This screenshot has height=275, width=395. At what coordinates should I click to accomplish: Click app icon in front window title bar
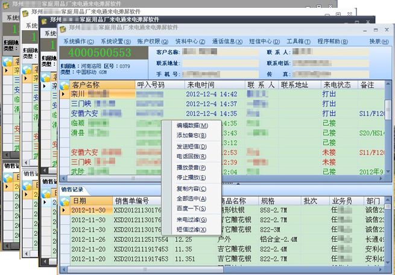coord(63,29)
